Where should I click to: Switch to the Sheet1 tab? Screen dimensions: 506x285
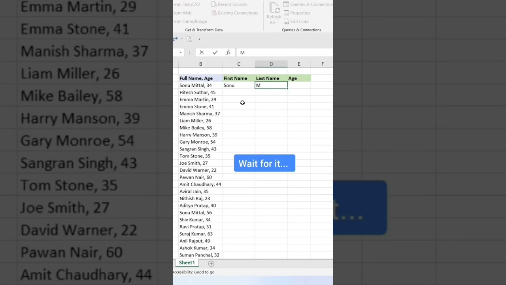click(187, 263)
